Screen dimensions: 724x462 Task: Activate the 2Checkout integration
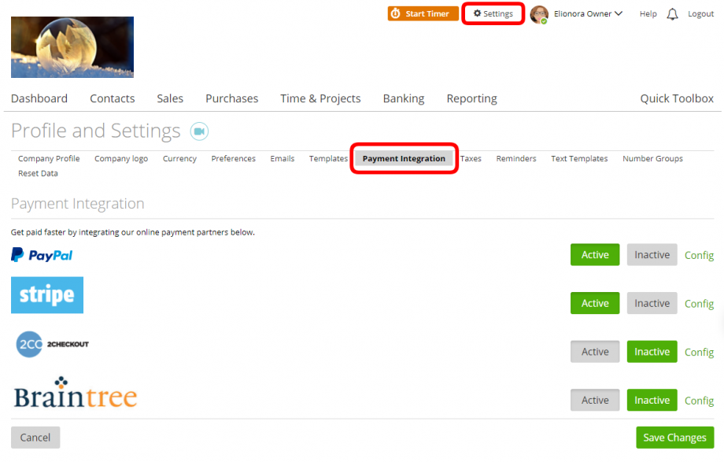tap(594, 351)
